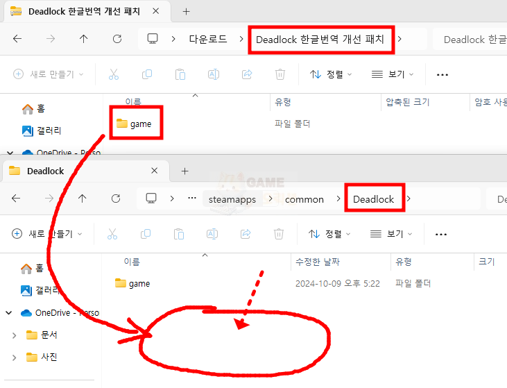The image size is (507, 388).
Task: Open 문서 in Deadlock window sidebar
Action: tap(42, 335)
